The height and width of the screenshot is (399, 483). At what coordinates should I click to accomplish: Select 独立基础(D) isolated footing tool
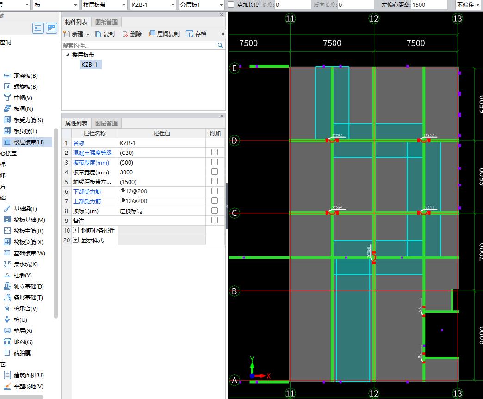pos(24,287)
